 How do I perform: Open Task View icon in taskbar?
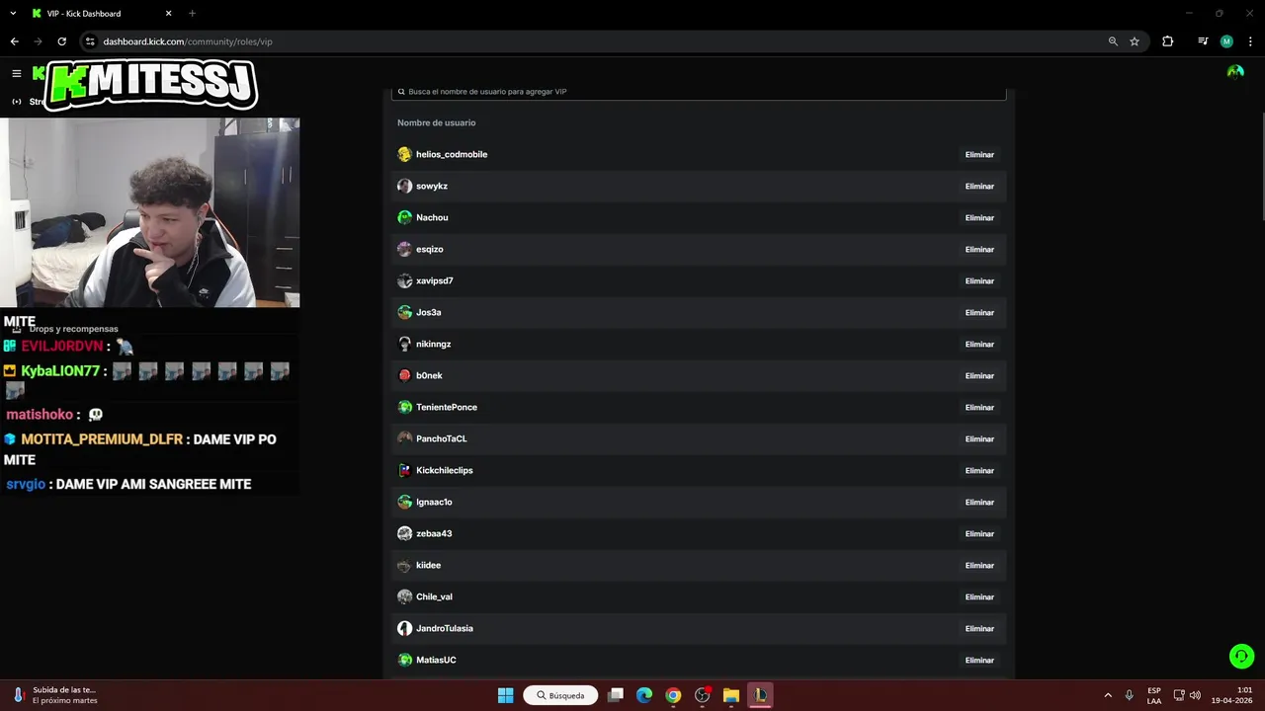point(616,695)
